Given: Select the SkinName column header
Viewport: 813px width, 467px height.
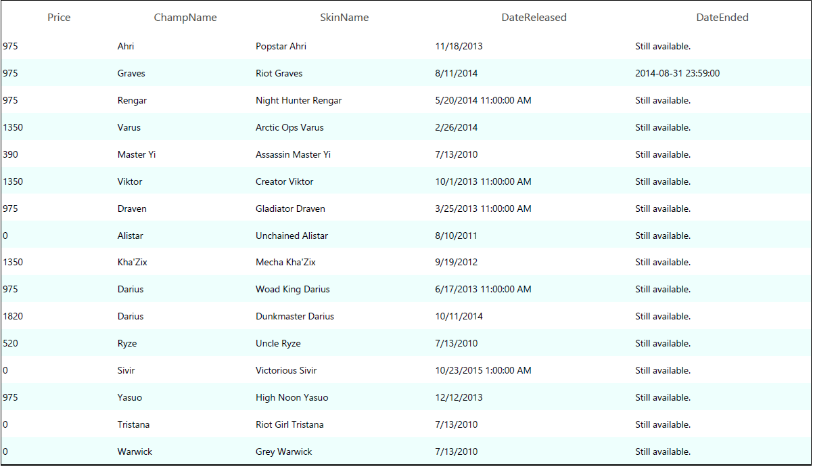Looking at the screenshot, I should [344, 18].
